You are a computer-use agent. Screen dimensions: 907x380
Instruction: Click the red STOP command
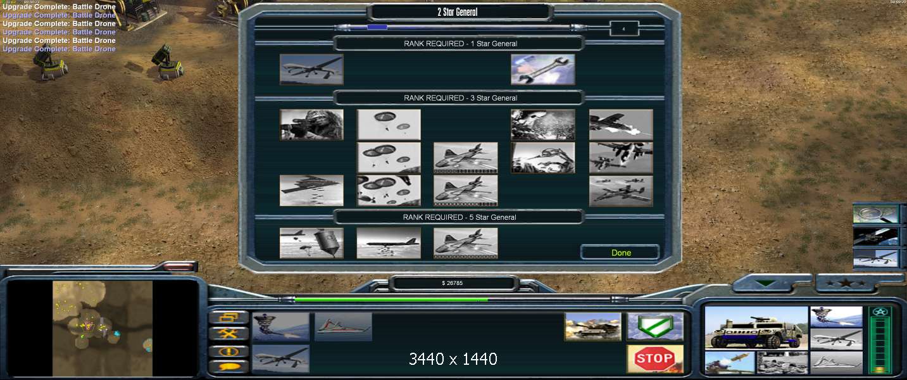655,359
